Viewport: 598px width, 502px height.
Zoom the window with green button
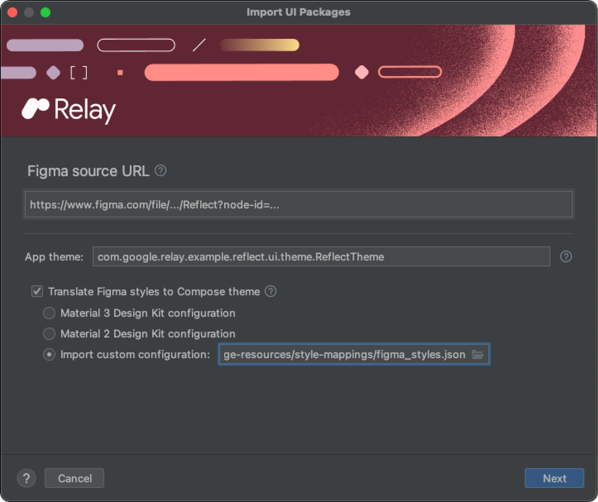coord(46,12)
